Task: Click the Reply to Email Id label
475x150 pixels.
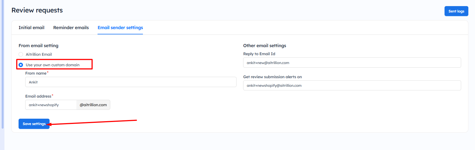Action: tap(259, 54)
